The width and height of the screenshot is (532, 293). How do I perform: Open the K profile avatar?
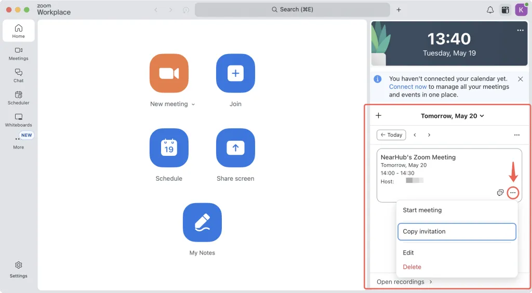click(521, 9)
